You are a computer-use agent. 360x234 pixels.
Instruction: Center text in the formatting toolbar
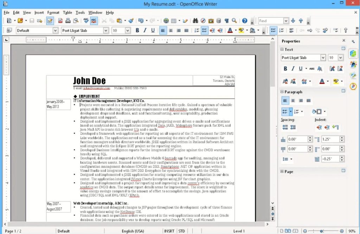(171, 31)
